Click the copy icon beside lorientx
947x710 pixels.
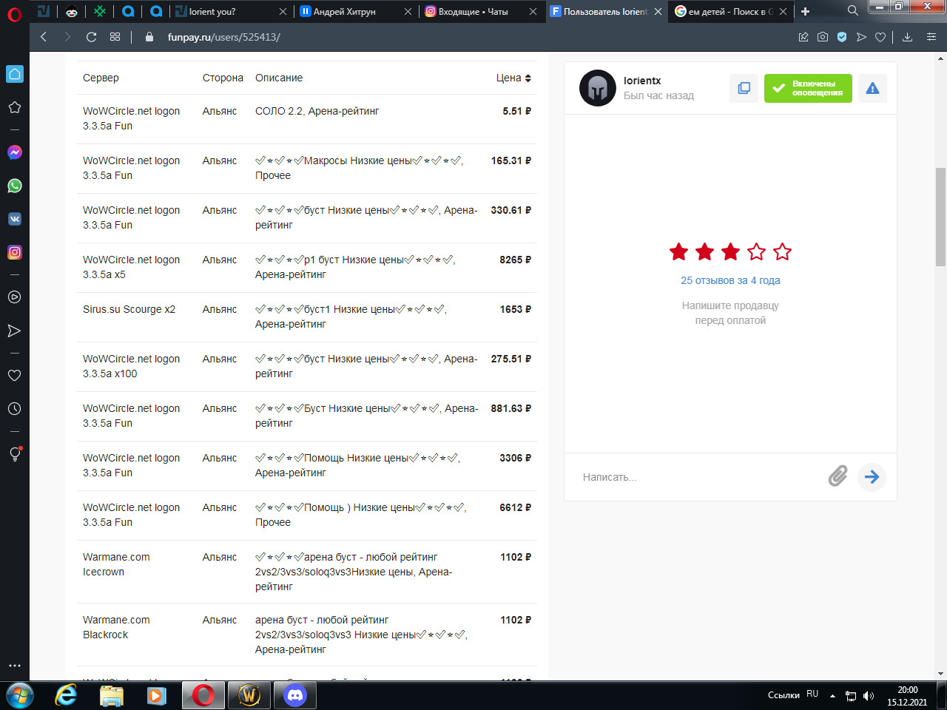coord(744,89)
